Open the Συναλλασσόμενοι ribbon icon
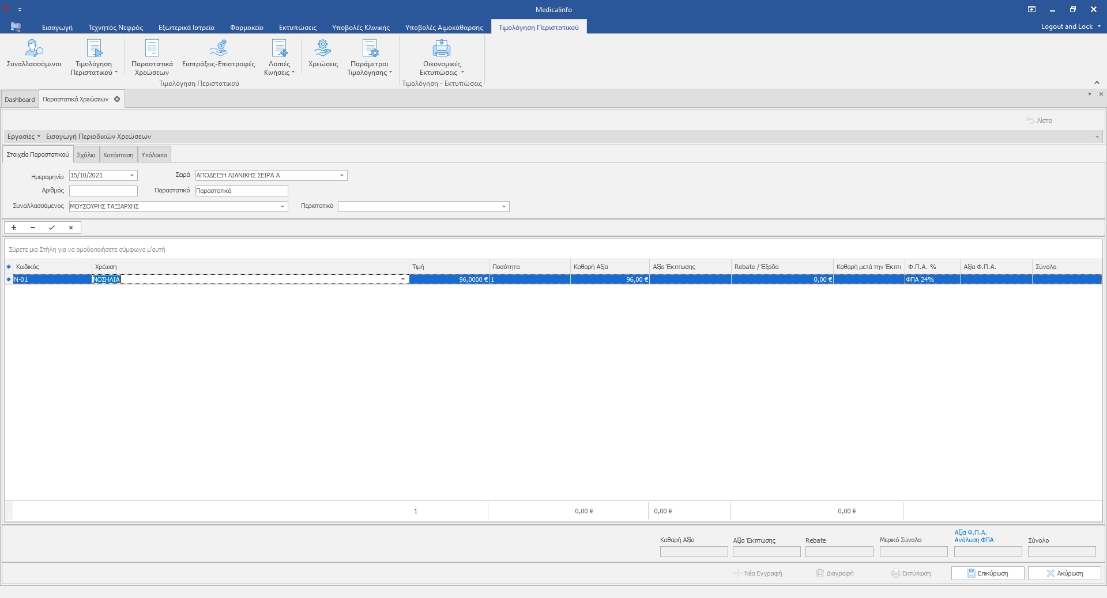 click(34, 48)
